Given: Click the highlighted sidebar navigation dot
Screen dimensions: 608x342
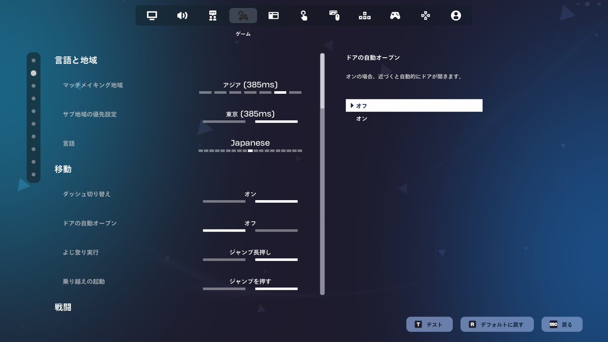Looking at the screenshot, I should tap(33, 73).
